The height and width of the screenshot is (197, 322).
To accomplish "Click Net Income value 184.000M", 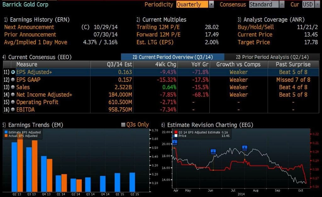I will [120, 94].
